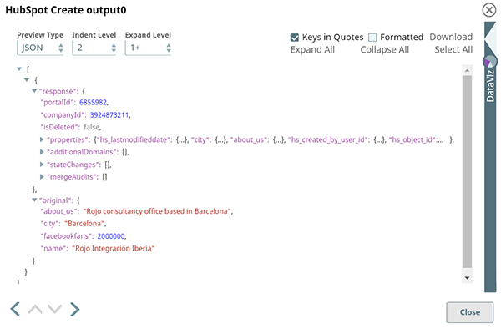Screen dimensions: 501x329
Task: Click the scrollbar up arrow
Action: coord(467,70)
